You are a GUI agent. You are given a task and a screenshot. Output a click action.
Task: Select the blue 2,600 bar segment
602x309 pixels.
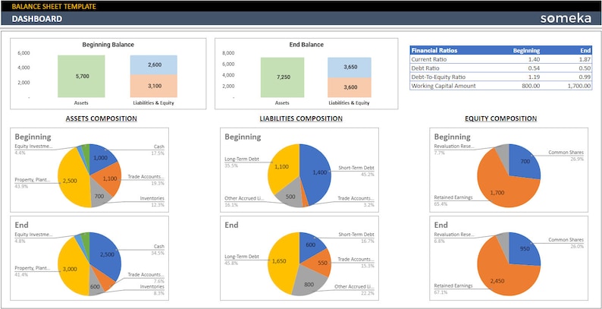pyautogui.click(x=154, y=65)
